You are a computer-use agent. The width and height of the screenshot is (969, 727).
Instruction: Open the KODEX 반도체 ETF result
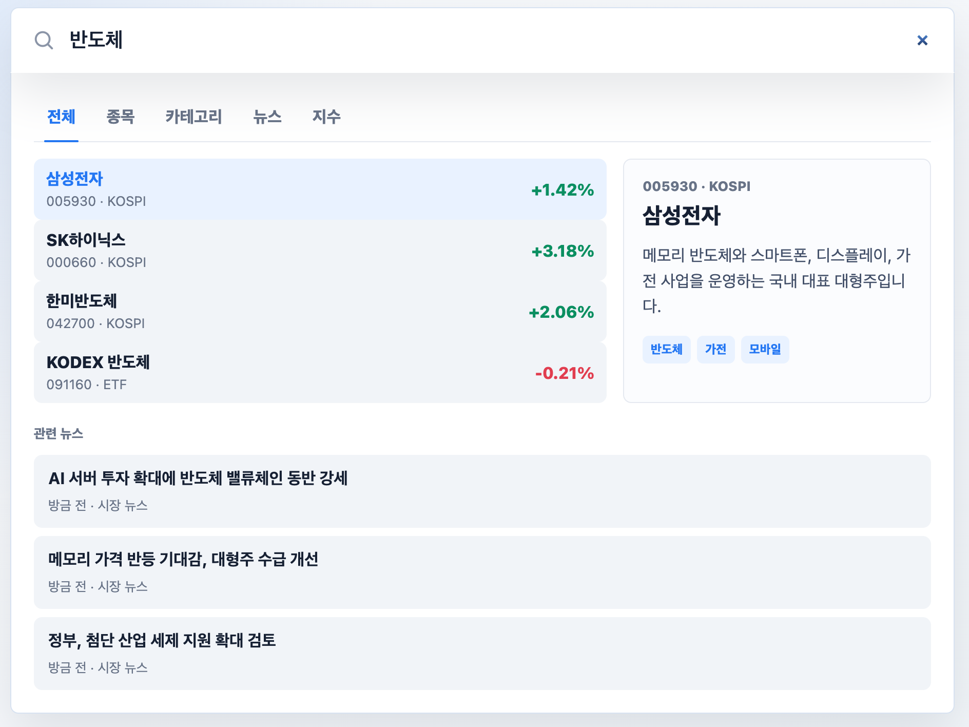320,373
